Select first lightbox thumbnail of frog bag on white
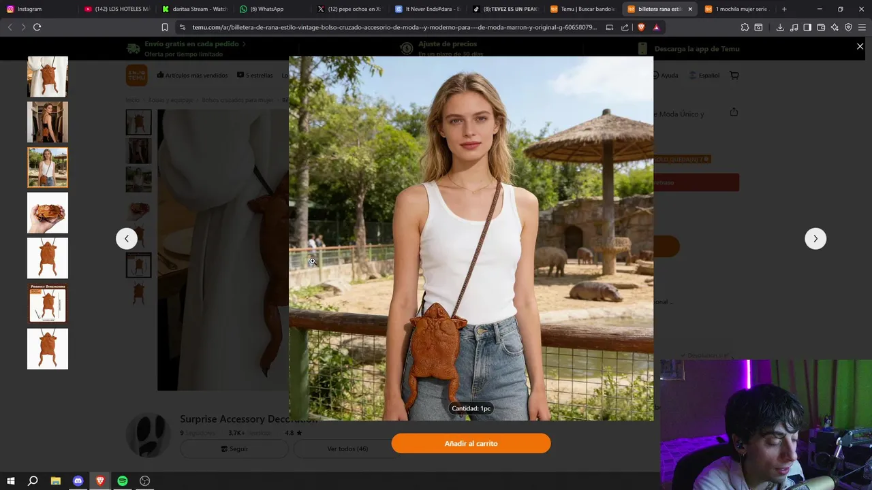This screenshot has width=872, height=490. point(48,77)
